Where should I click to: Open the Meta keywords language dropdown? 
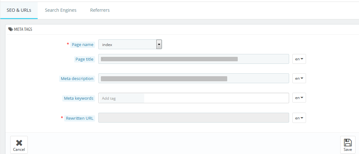point(299,98)
